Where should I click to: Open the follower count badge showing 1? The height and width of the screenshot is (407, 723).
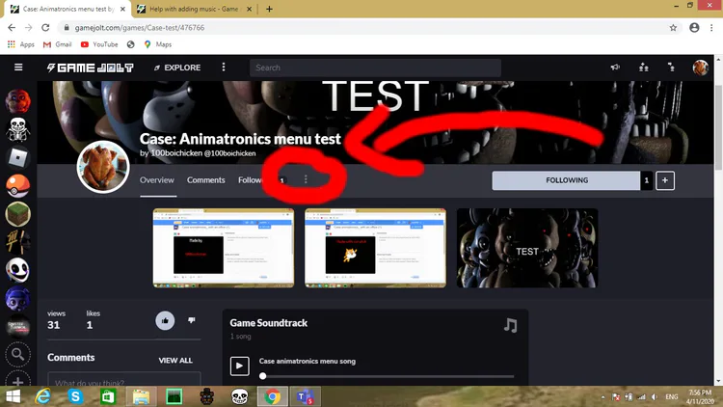tap(647, 180)
